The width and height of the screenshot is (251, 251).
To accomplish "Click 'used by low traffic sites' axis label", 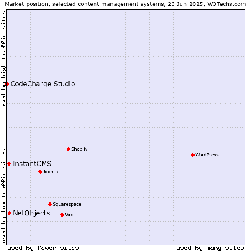I will pos(4,196).
